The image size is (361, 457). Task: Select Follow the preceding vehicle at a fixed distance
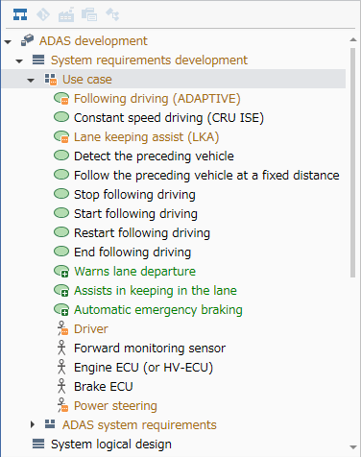pyautogui.click(x=206, y=176)
